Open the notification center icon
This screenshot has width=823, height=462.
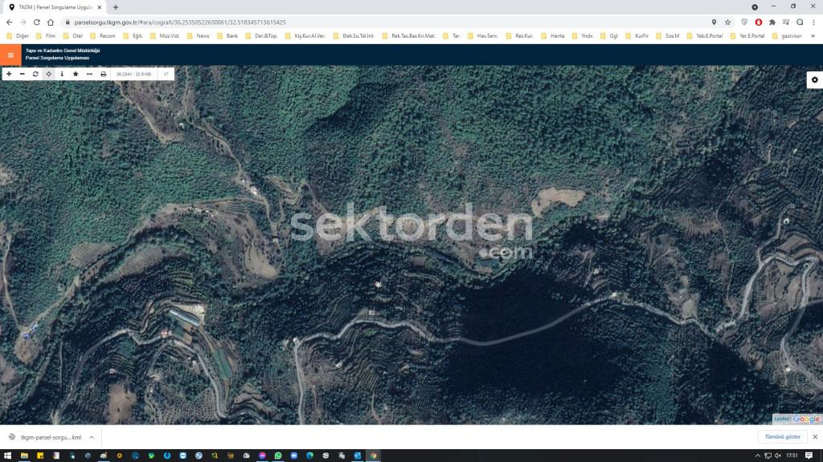coord(809,456)
